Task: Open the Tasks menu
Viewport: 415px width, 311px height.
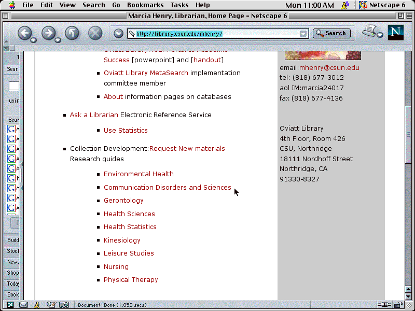Action: [179, 5]
